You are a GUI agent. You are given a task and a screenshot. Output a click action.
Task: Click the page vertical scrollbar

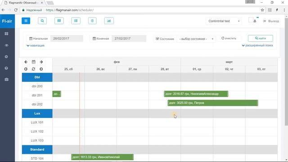(286, 72)
